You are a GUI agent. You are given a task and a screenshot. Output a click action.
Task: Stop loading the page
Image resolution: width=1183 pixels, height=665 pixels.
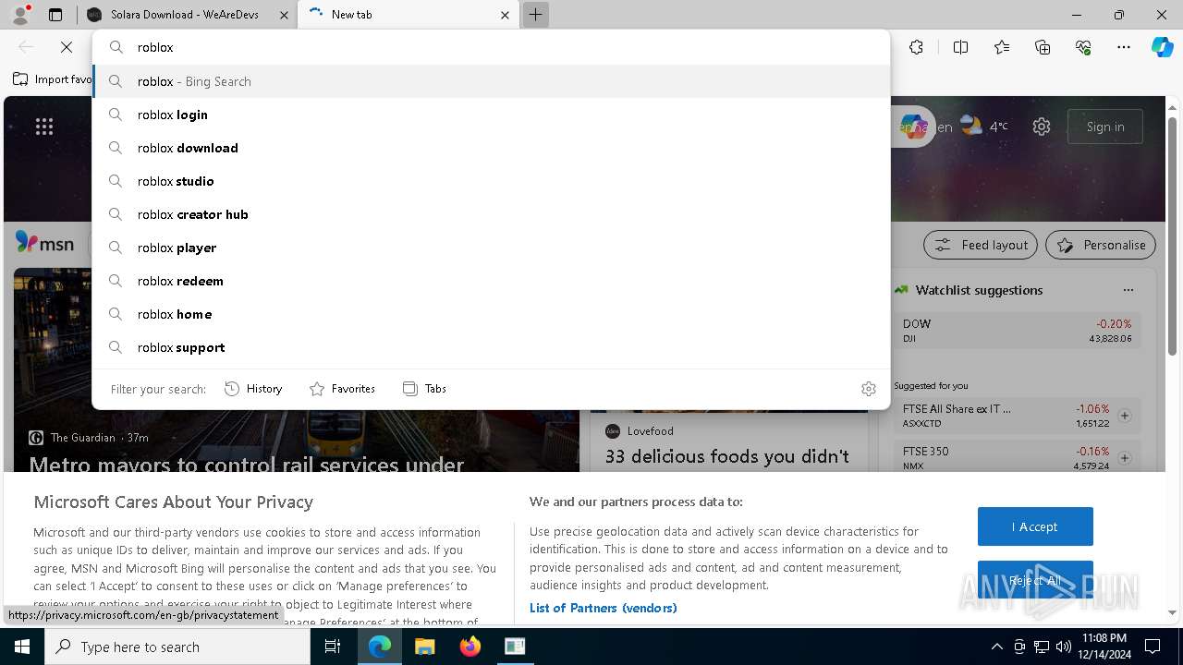67,47
